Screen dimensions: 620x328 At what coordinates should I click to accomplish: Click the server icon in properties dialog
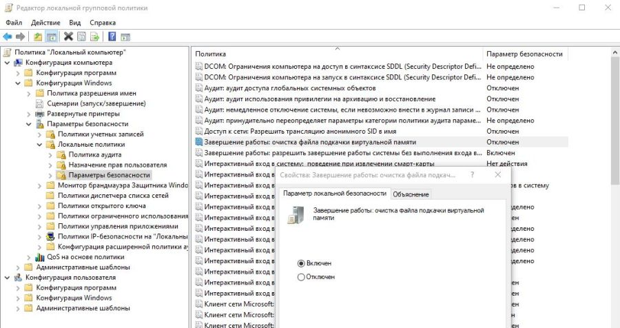[296, 215]
